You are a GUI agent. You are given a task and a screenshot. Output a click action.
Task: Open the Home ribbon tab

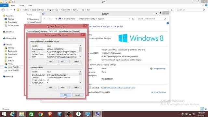pos(13,6)
